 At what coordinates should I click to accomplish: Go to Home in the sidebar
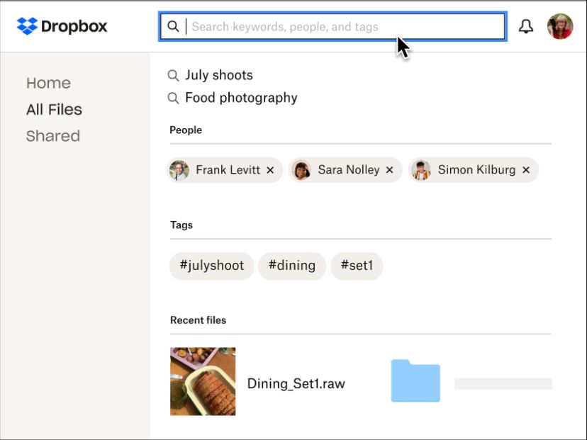coord(48,83)
